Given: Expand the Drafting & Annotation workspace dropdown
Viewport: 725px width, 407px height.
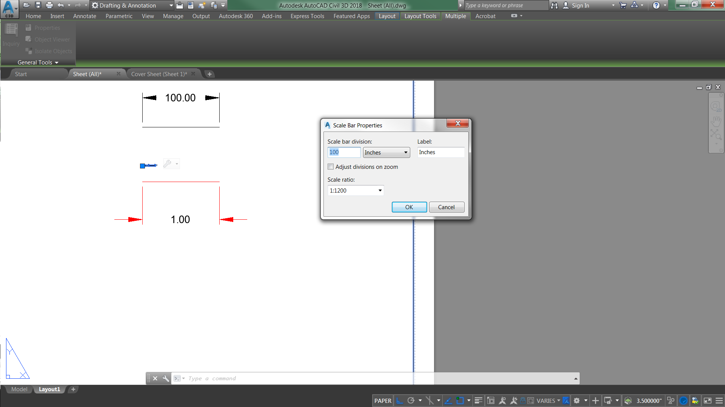Looking at the screenshot, I should [171, 5].
